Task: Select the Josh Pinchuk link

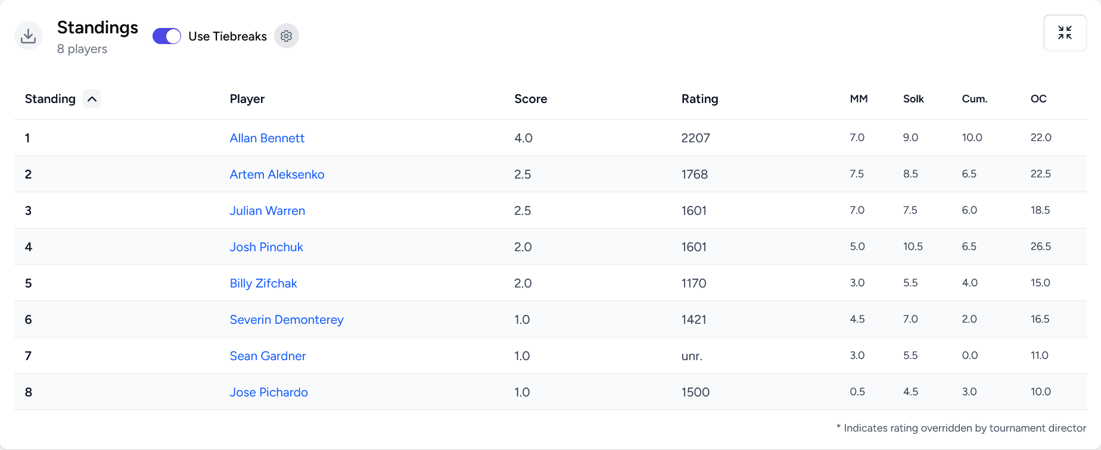Action: click(266, 247)
